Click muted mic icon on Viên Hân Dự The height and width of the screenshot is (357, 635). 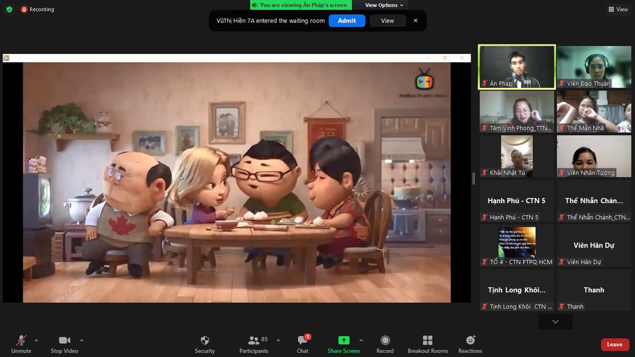(562, 262)
